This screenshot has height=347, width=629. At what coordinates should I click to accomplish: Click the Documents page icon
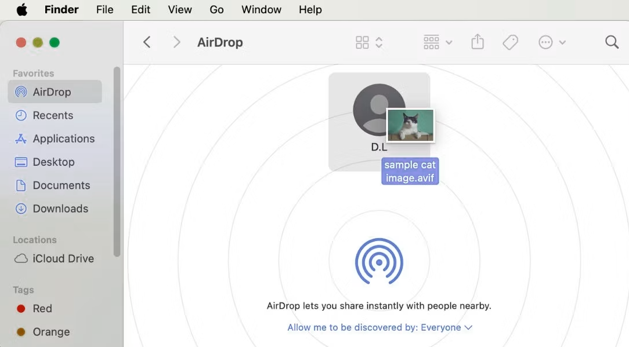click(x=21, y=185)
